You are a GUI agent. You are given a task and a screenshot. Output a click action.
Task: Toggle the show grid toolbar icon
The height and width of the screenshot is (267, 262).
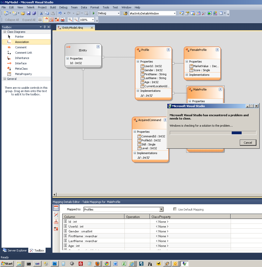point(40,20)
